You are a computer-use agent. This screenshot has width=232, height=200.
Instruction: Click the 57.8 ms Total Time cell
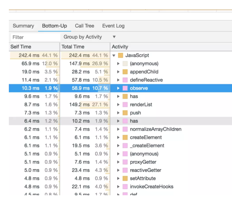[x=85, y=80]
